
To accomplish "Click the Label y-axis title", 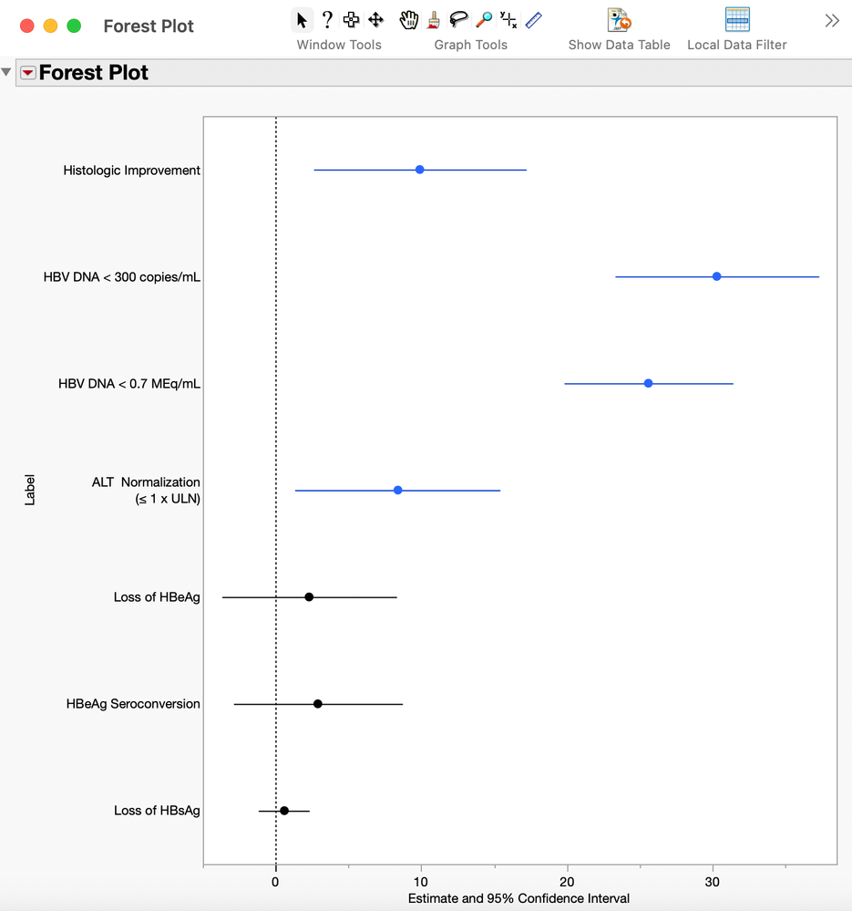I will (30, 490).
